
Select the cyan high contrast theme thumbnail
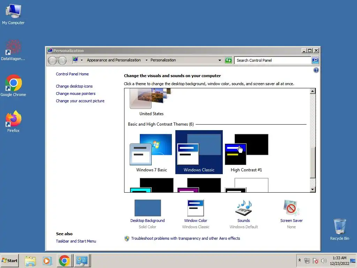click(x=151, y=185)
